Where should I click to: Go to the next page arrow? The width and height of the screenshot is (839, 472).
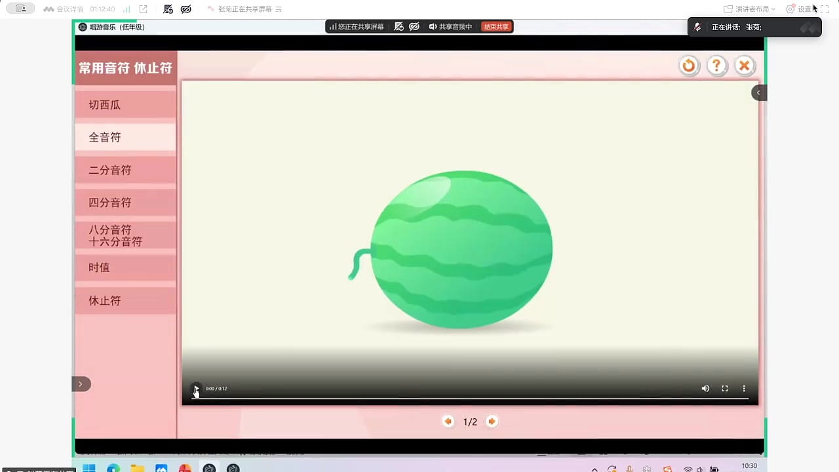point(492,422)
